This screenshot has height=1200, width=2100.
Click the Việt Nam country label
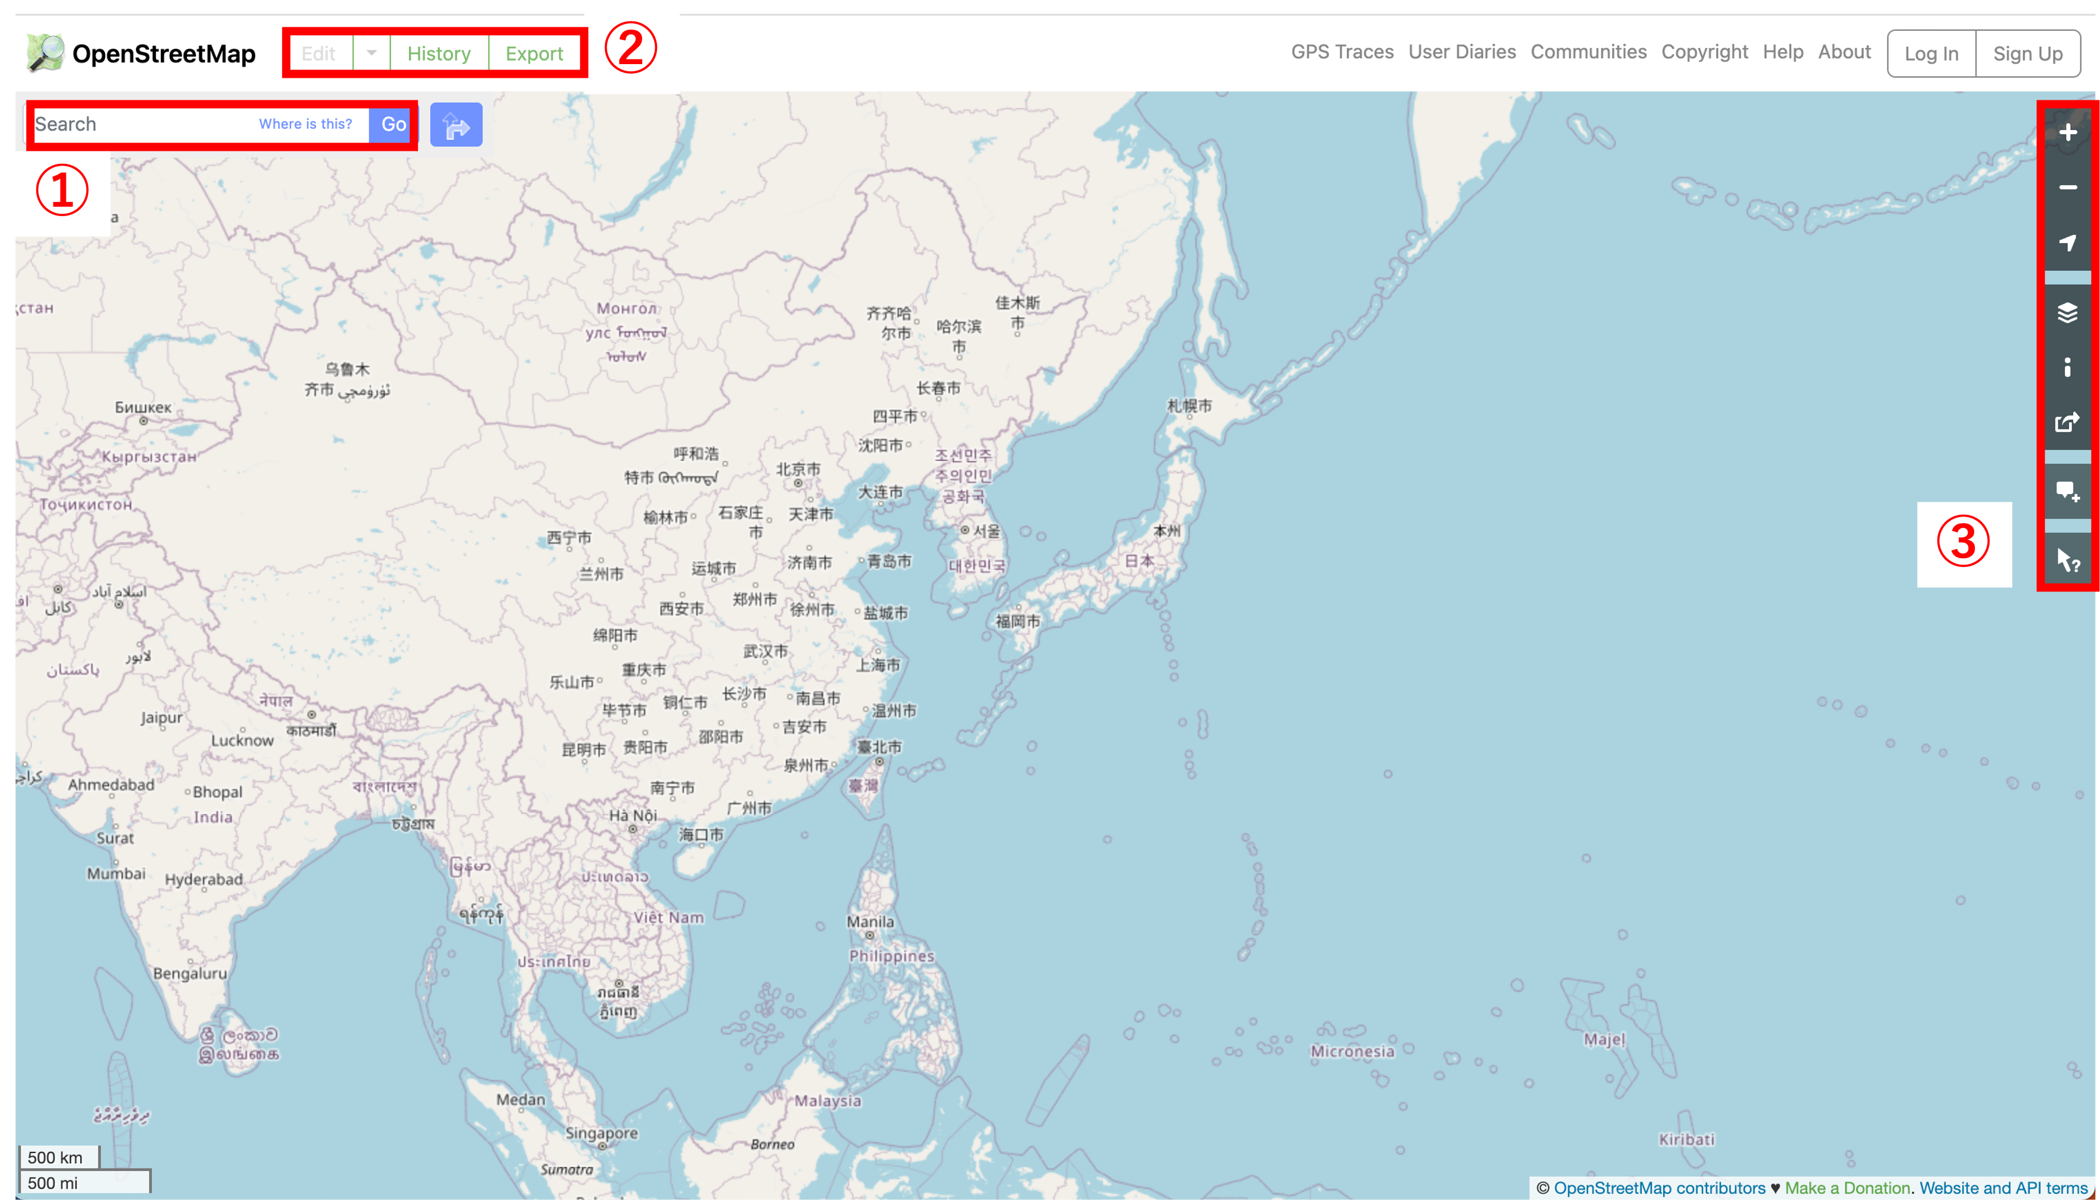point(668,918)
